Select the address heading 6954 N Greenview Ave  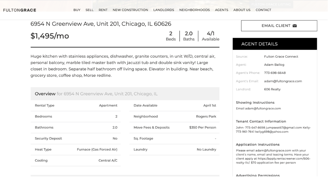click(101, 24)
